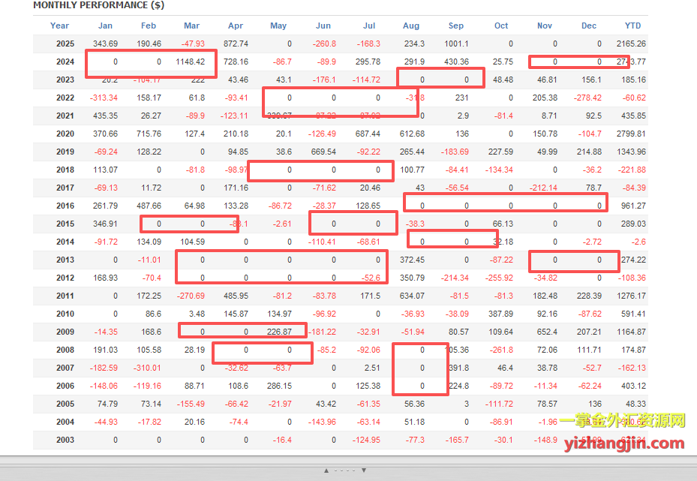Click the 652.4 value for November 2009
The height and width of the screenshot is (481, 697).
(546, 332)
